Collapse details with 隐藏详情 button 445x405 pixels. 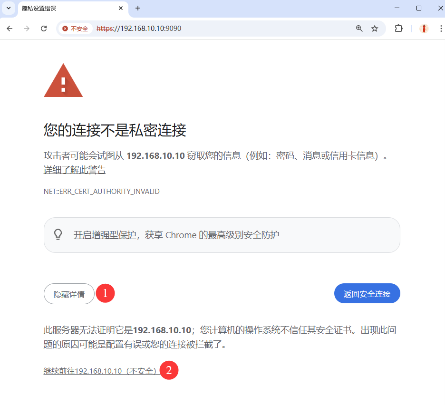[x=69, y=294]
